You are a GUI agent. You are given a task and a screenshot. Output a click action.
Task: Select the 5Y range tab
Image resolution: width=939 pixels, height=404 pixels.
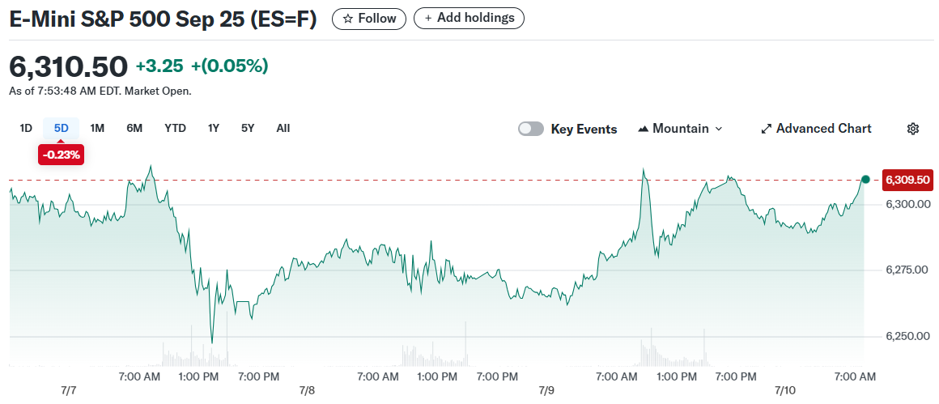click(x=248, y=128)
